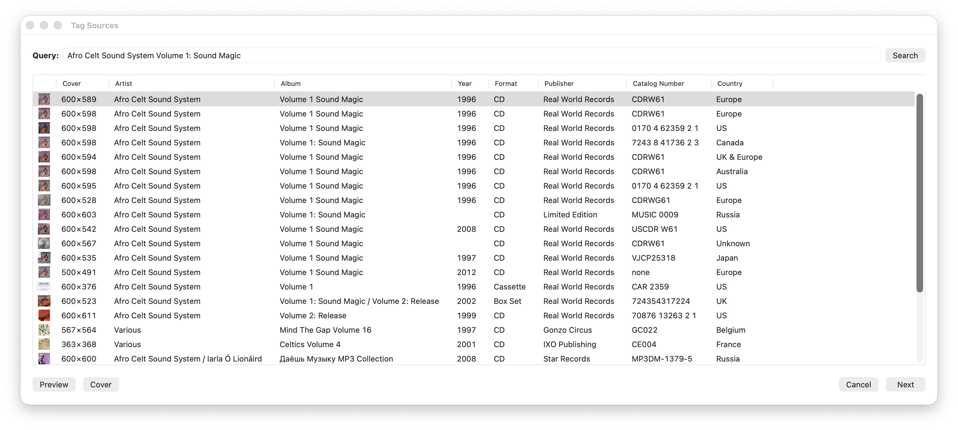Select the Box Set release cover thumbnail

coord(44,301)
